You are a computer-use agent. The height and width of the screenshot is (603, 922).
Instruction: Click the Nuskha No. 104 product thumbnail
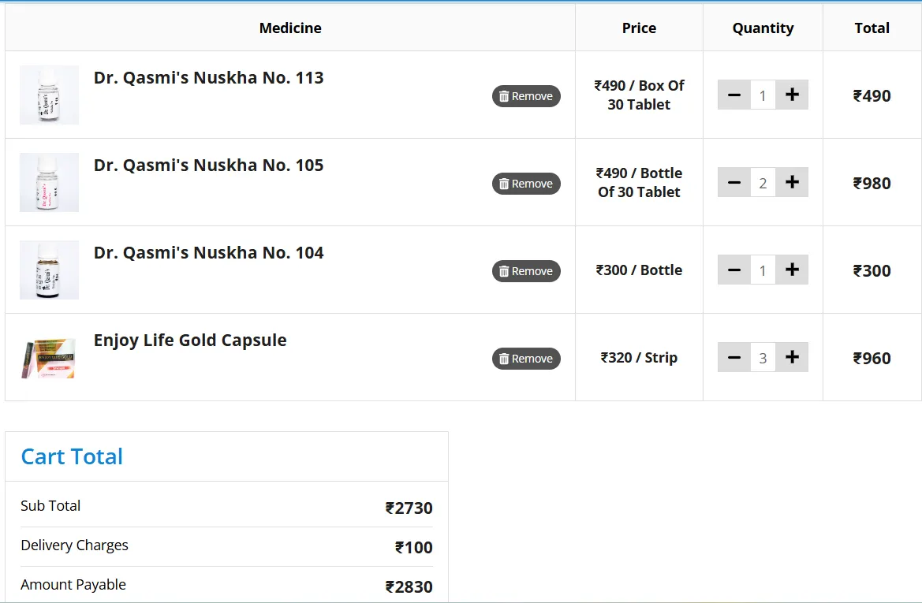[49, 270]
